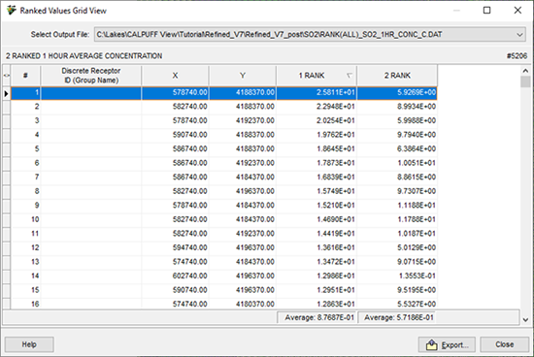534x357 pixels.
Task: Click the 1 RANK average footer cell
Action: [x=317, y=318]
